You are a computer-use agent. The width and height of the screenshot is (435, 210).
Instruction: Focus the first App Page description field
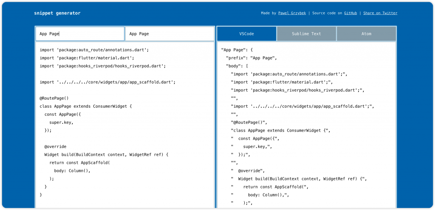(x=80, y=34)
